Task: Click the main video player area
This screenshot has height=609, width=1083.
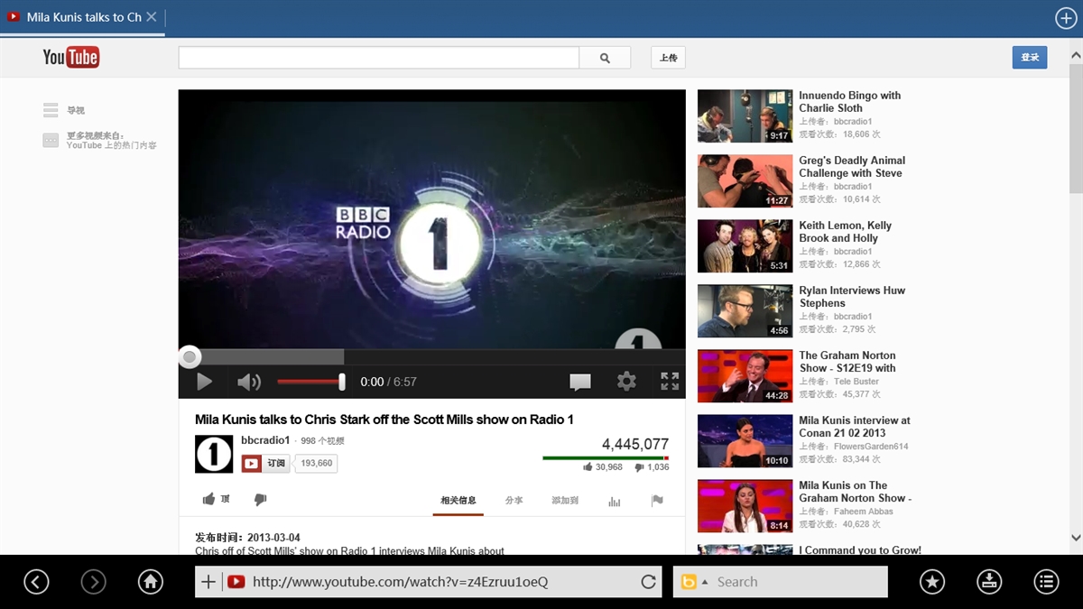Action: (431, 219)
